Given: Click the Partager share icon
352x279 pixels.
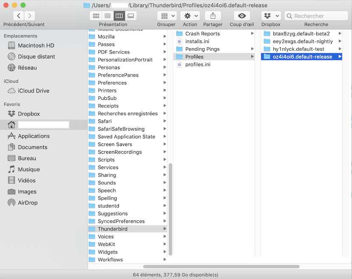Looking at the screenshot, I should coord(213,16).
